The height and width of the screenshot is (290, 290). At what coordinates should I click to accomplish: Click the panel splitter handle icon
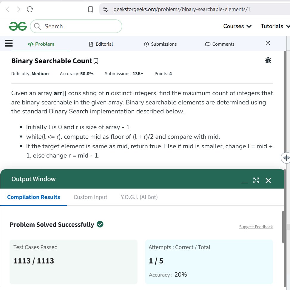(x=286, y=158)
